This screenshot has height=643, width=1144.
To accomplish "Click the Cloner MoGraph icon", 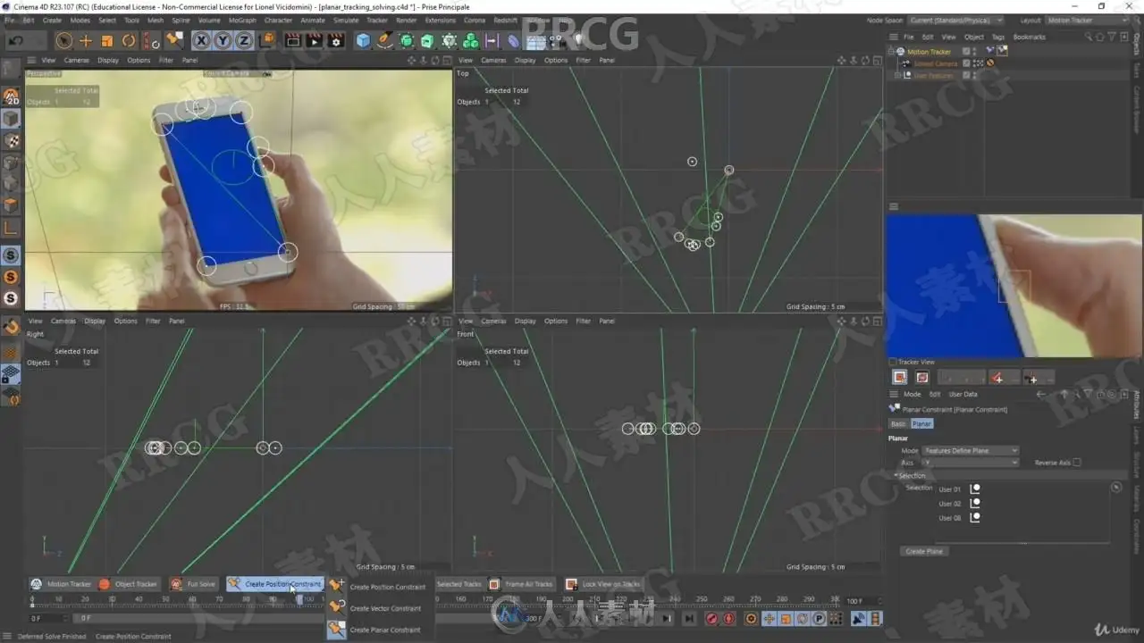I will click(449, 40).
